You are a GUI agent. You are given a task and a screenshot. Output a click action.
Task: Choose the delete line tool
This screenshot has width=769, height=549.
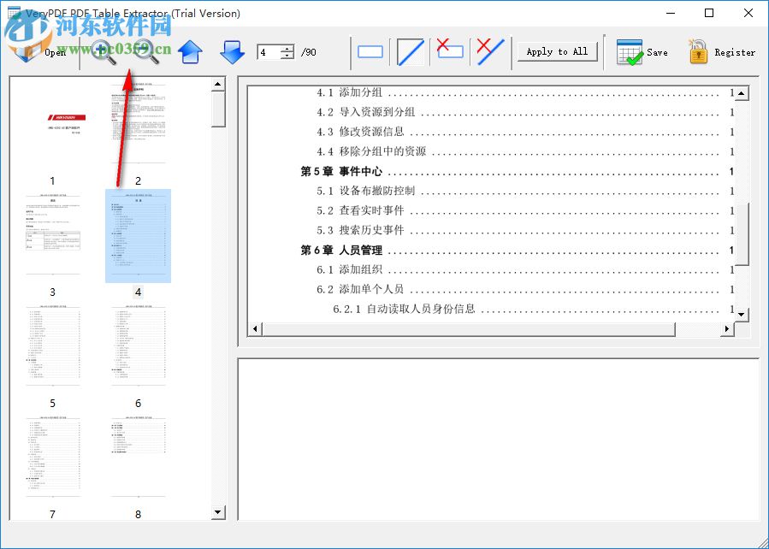tap(489, 51)
